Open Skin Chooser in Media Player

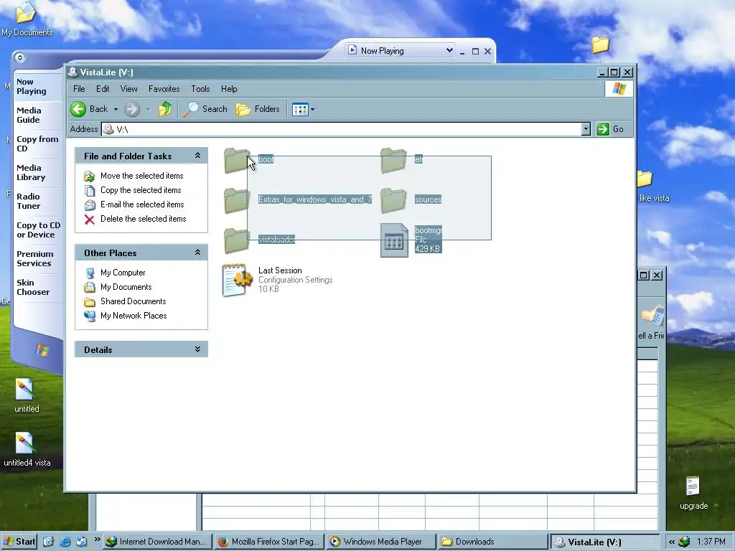33,287
